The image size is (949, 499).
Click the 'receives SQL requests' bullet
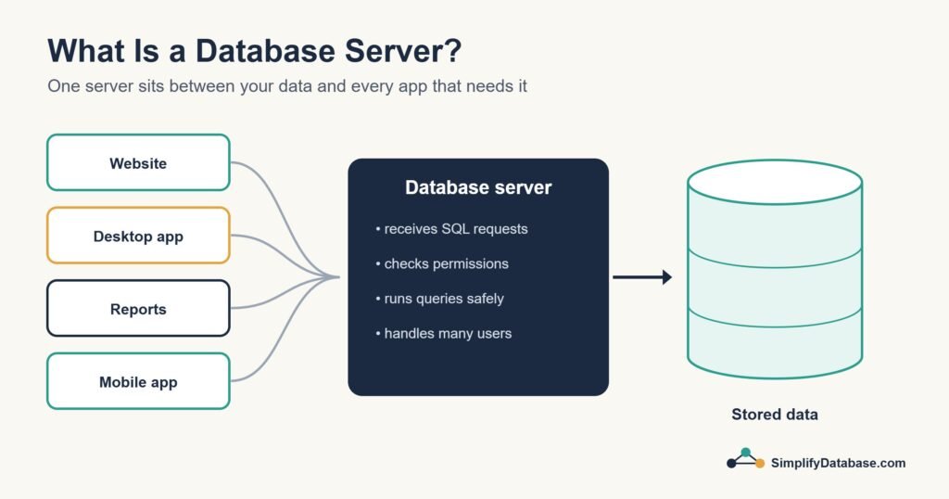[x=451, y=229]
